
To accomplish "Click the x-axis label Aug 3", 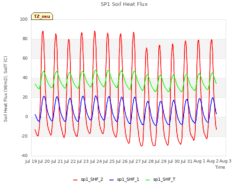I will pyautogui.click(x=225, y=161).
